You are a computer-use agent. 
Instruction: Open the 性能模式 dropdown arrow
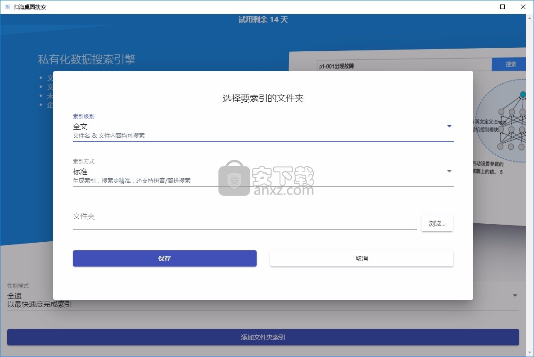(515, 296)
